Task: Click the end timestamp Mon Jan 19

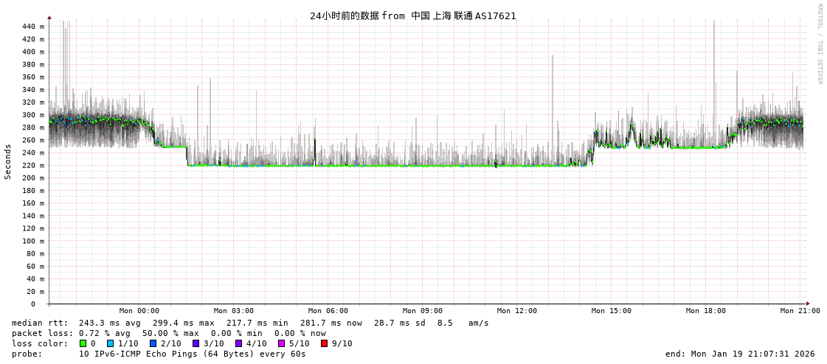Action: [x=740, y=354]
